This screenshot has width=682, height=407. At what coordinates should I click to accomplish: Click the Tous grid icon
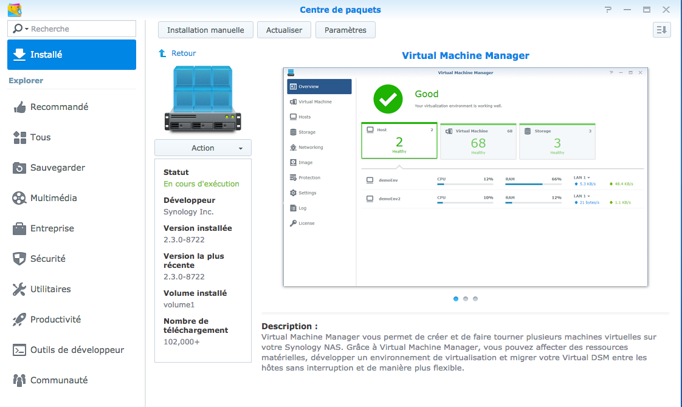(x=19, y=137)
